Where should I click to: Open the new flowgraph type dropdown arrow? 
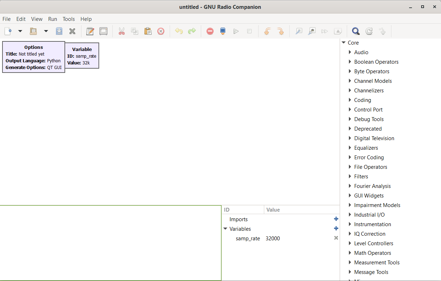click(x=20, y=31)
